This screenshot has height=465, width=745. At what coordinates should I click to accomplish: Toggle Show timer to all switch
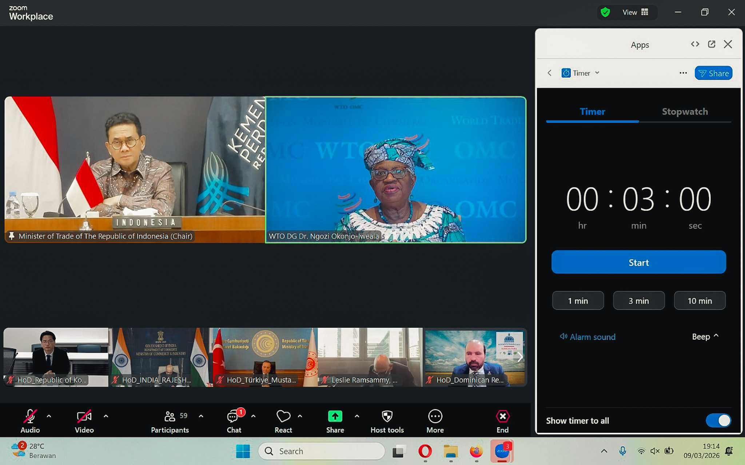coord(718,420)
